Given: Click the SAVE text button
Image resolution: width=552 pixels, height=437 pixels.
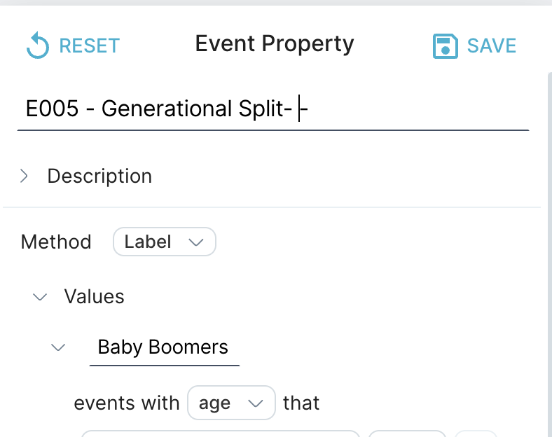Looking at the screenshot, I should point(492,46).
